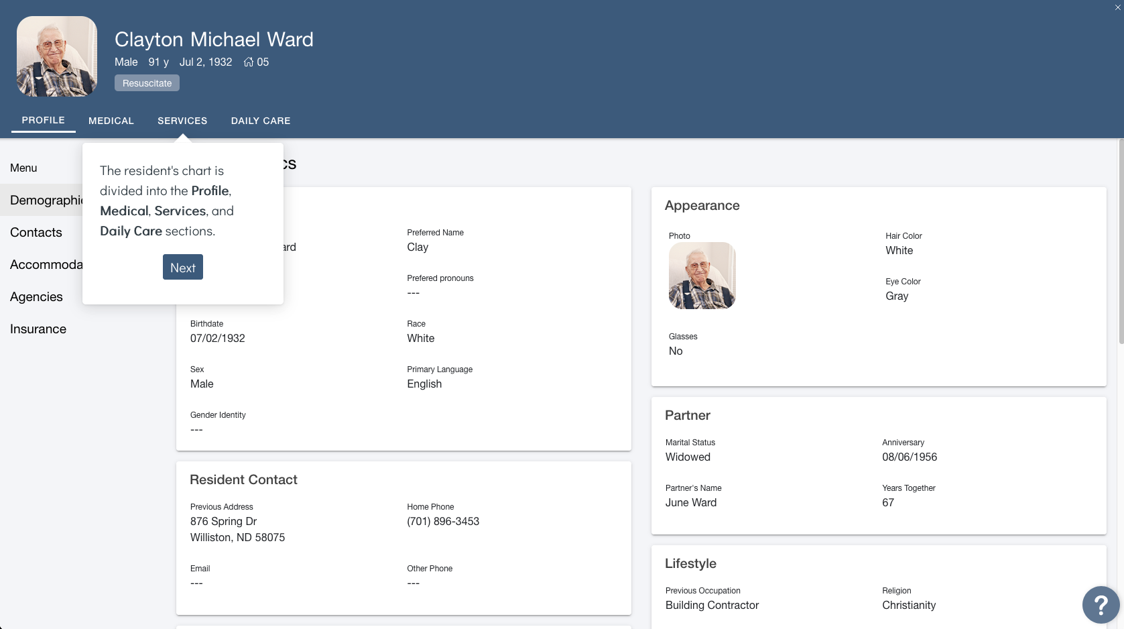This screenshot has height=629, width=1124.
Task: Switch to the Medical tab
Action: tap(111, 121)
